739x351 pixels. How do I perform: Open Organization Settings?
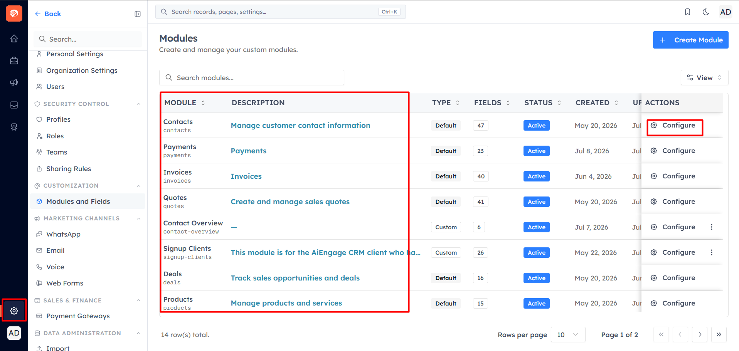point(82,71)
